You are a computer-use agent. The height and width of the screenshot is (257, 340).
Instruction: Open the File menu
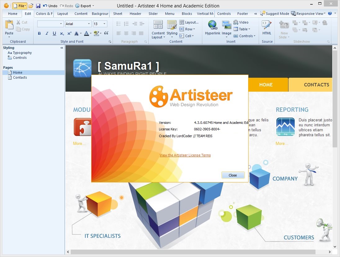point(20,6)
